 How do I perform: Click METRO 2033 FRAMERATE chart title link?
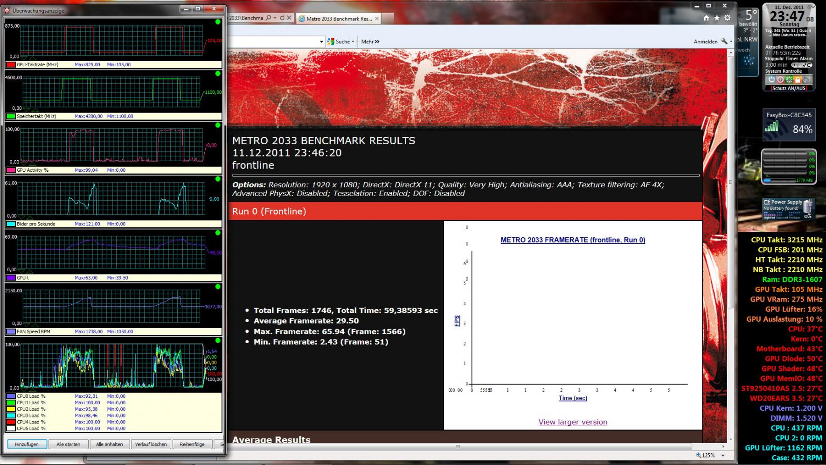[x=573, y=240]
